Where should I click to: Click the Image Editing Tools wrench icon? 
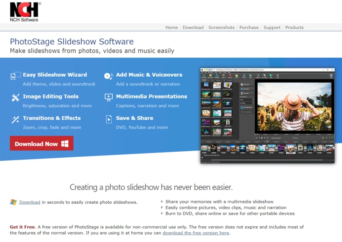(15, 98)
